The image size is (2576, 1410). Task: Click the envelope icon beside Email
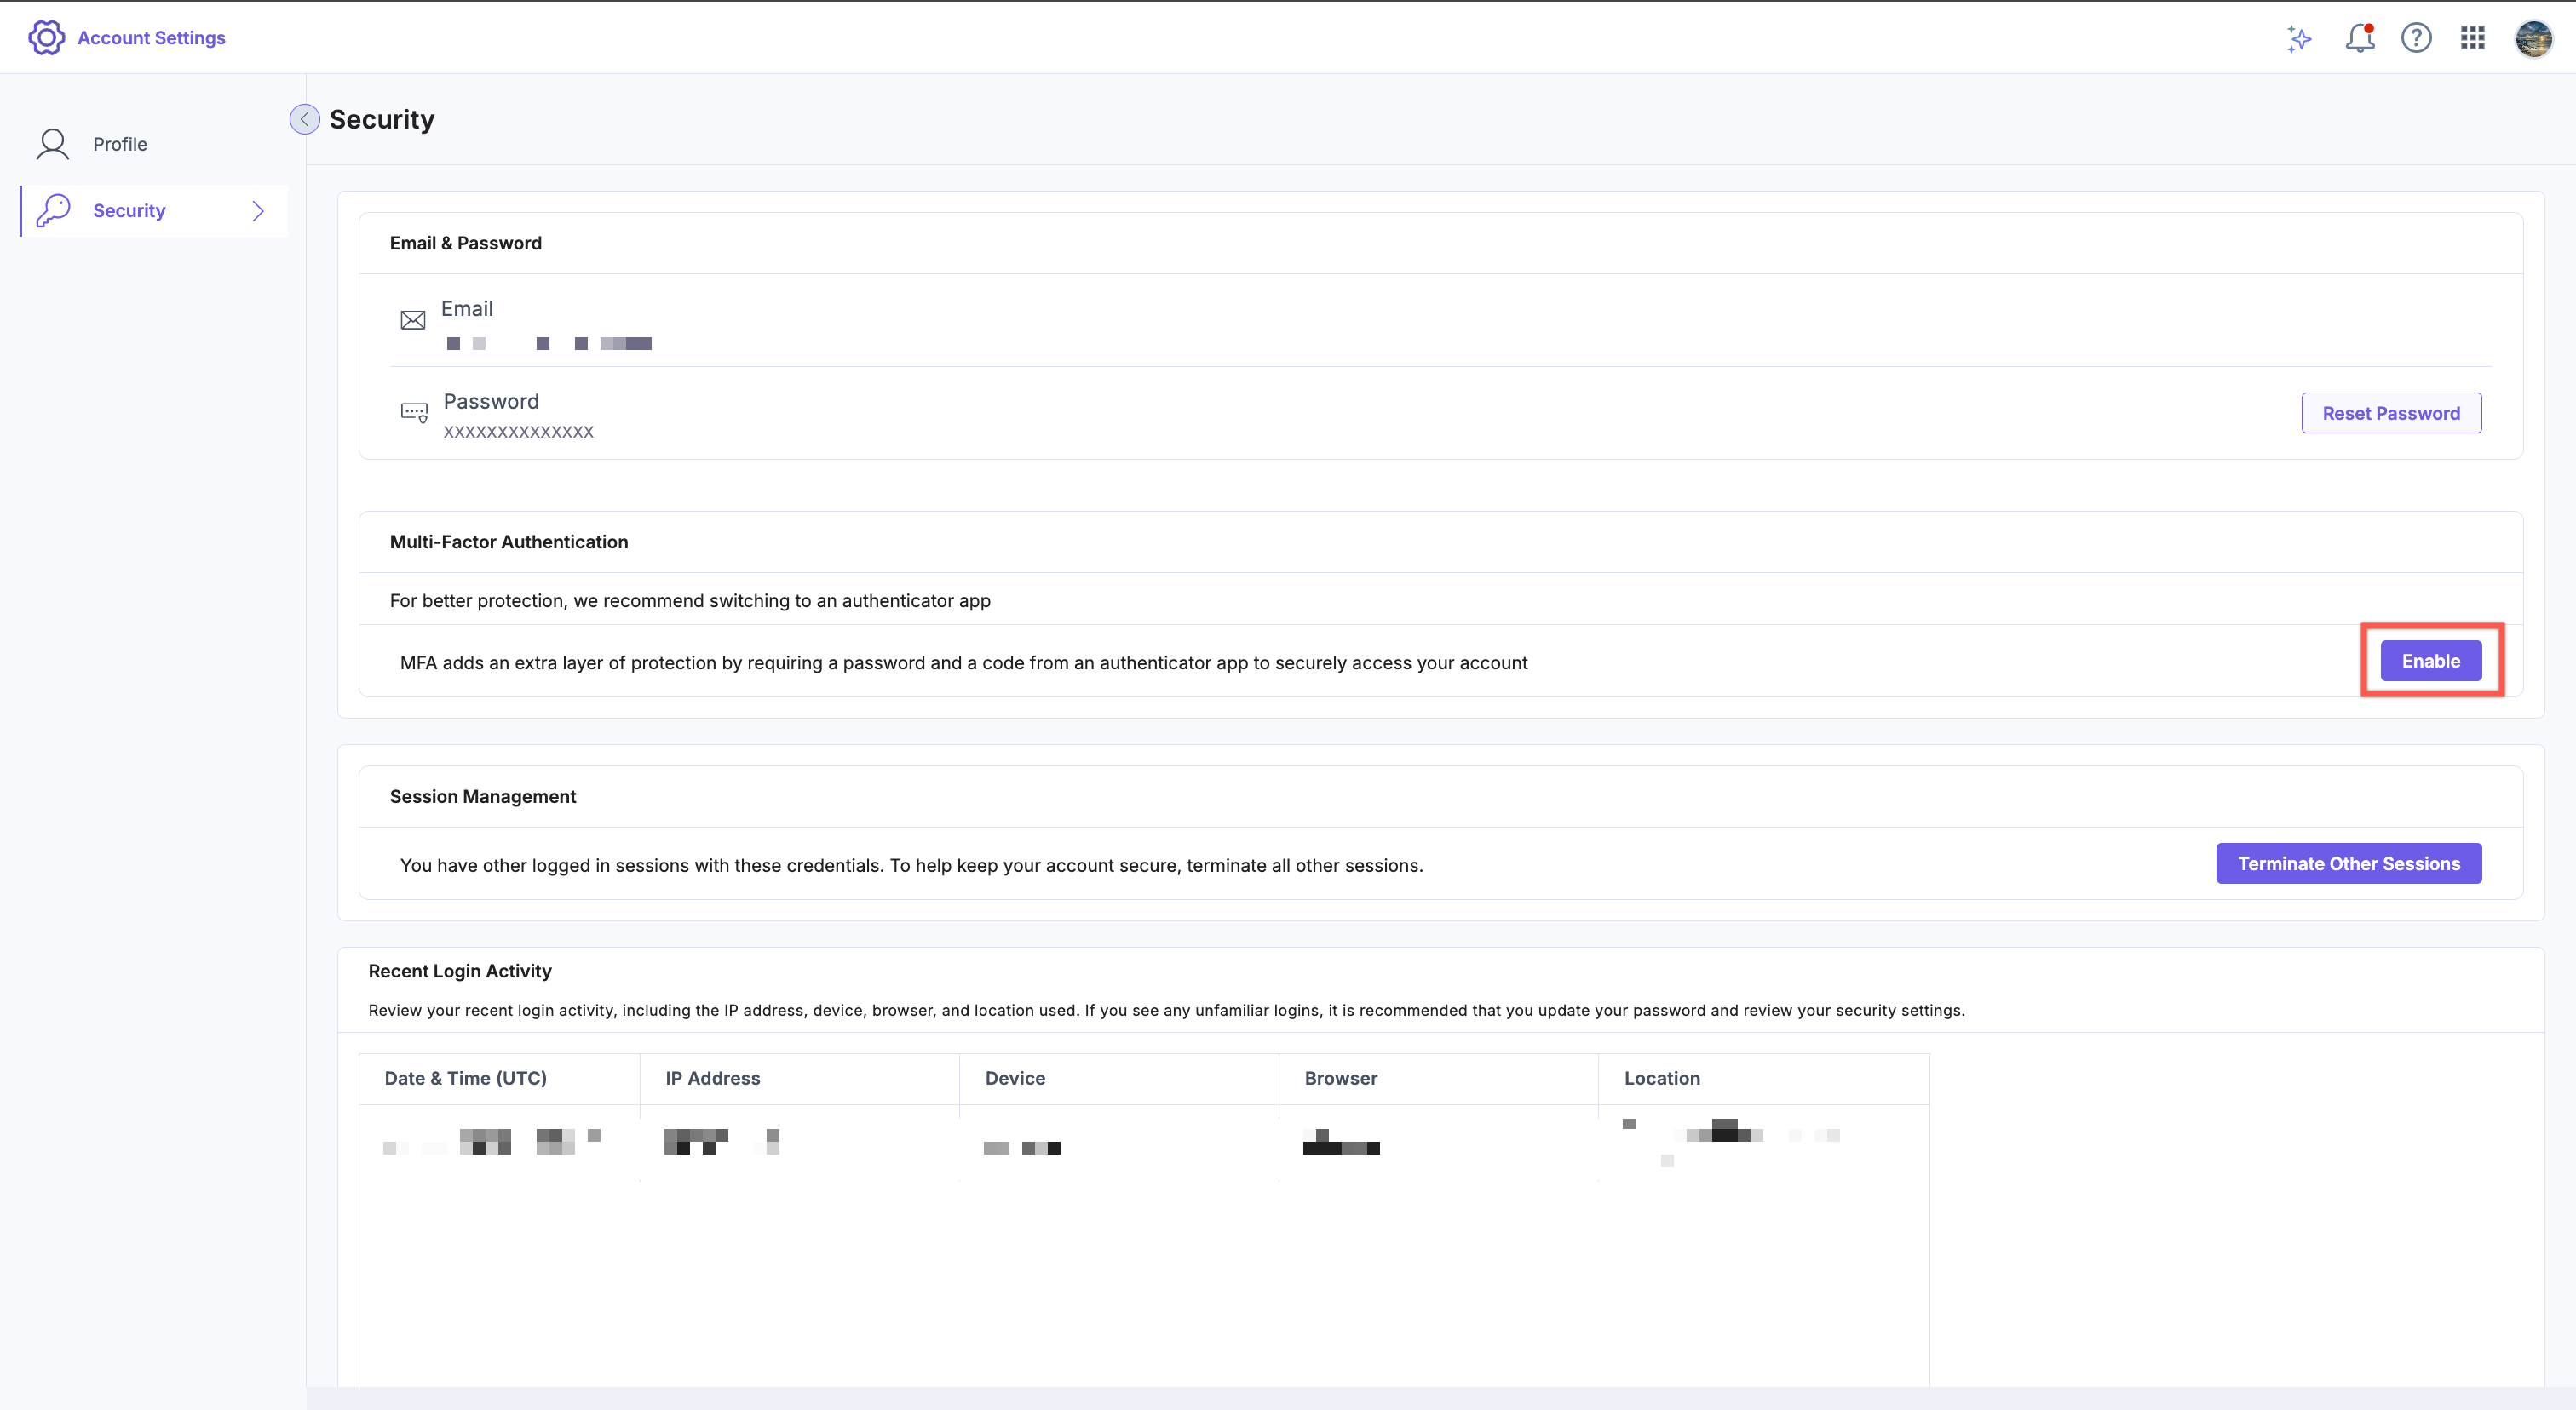click(413, 320)
